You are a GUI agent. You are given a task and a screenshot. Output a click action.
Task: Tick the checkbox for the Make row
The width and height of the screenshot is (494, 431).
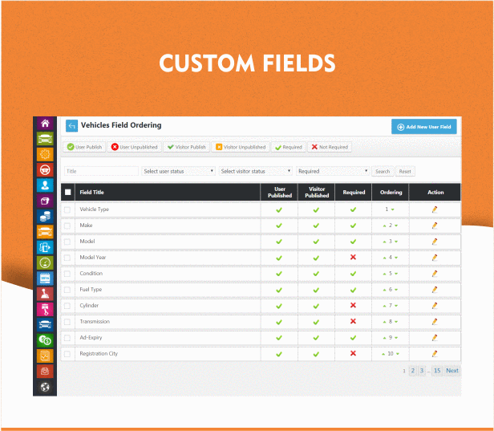click(x=67, y=226)
